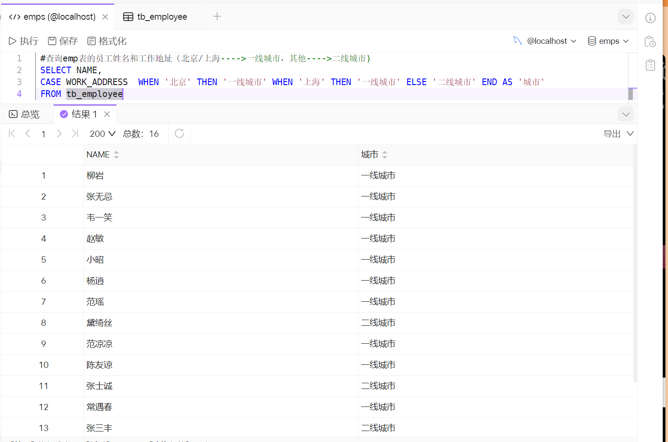Select the cell 韦一笑

(x=221, y=218)
